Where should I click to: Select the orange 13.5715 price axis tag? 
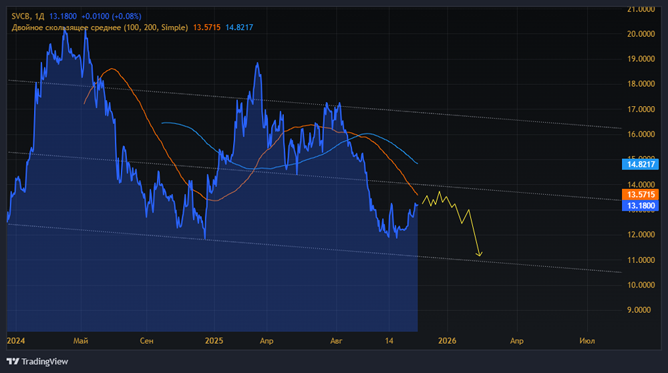click(x=640, y=194)
